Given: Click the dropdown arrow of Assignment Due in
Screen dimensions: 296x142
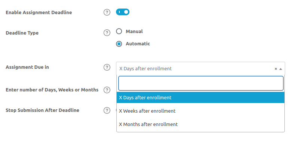Looking at the screenshot, I should [281, 69].
